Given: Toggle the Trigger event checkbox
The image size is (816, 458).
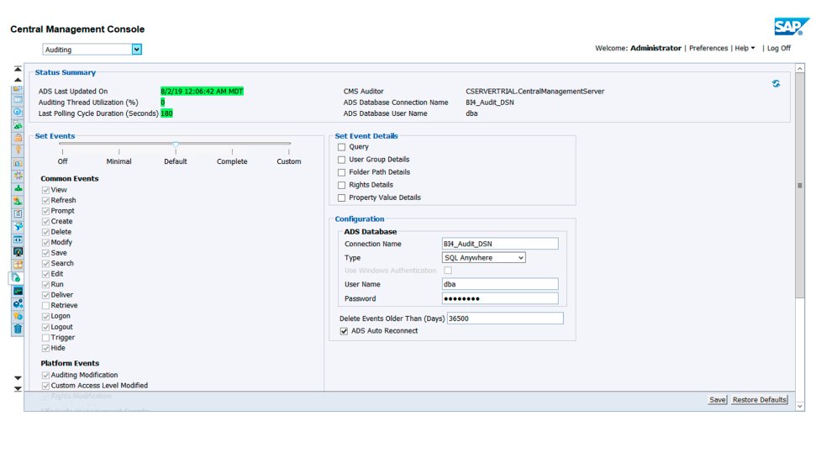Looking at the screenshot, I should coord(45,338).
